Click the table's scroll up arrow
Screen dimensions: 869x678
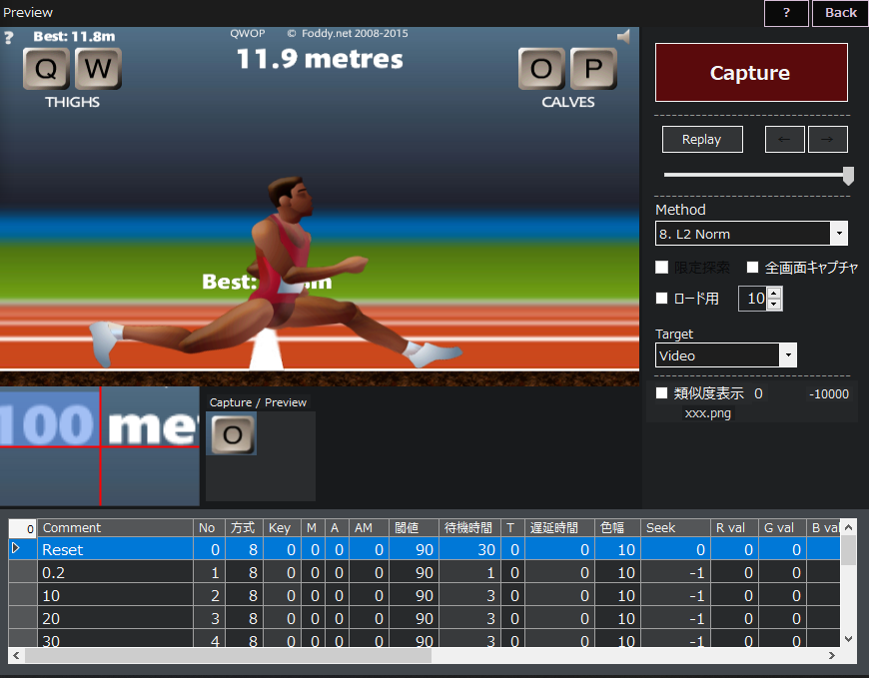[848, 527]
